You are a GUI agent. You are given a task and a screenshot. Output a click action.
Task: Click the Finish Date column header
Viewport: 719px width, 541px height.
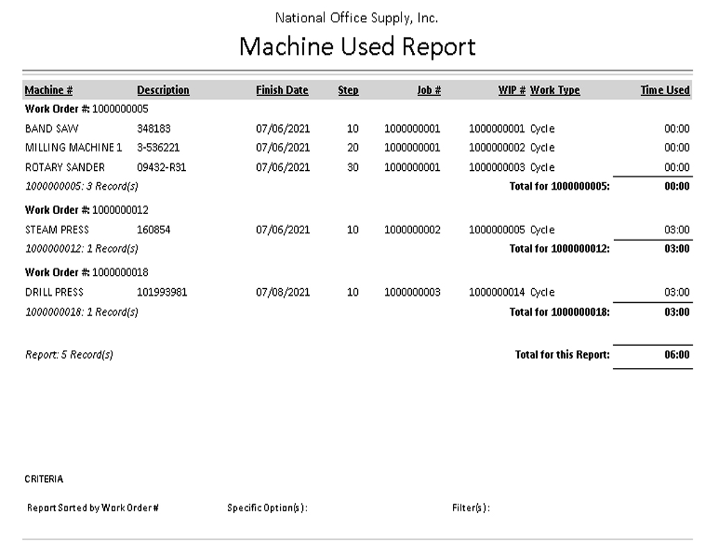point(281,90)
